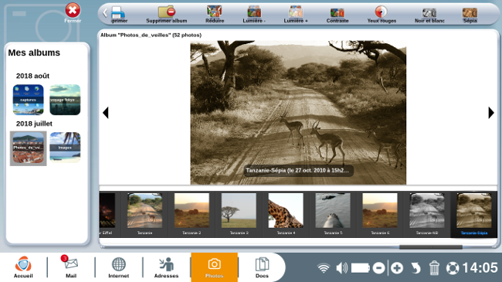The height and width of the screenshot is (282, 502).
Task: Fix red eyes with Yeux rouges
Action: [x=382, y=15]
